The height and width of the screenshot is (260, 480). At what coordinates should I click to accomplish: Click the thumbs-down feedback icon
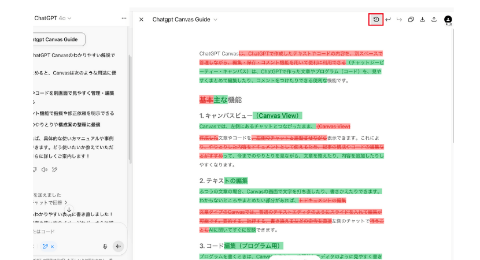pos(35,170)
